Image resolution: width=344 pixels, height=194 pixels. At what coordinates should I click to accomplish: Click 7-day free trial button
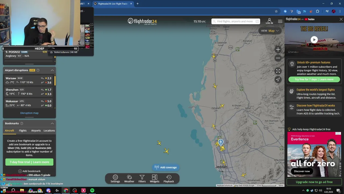[x=29, y=162]
